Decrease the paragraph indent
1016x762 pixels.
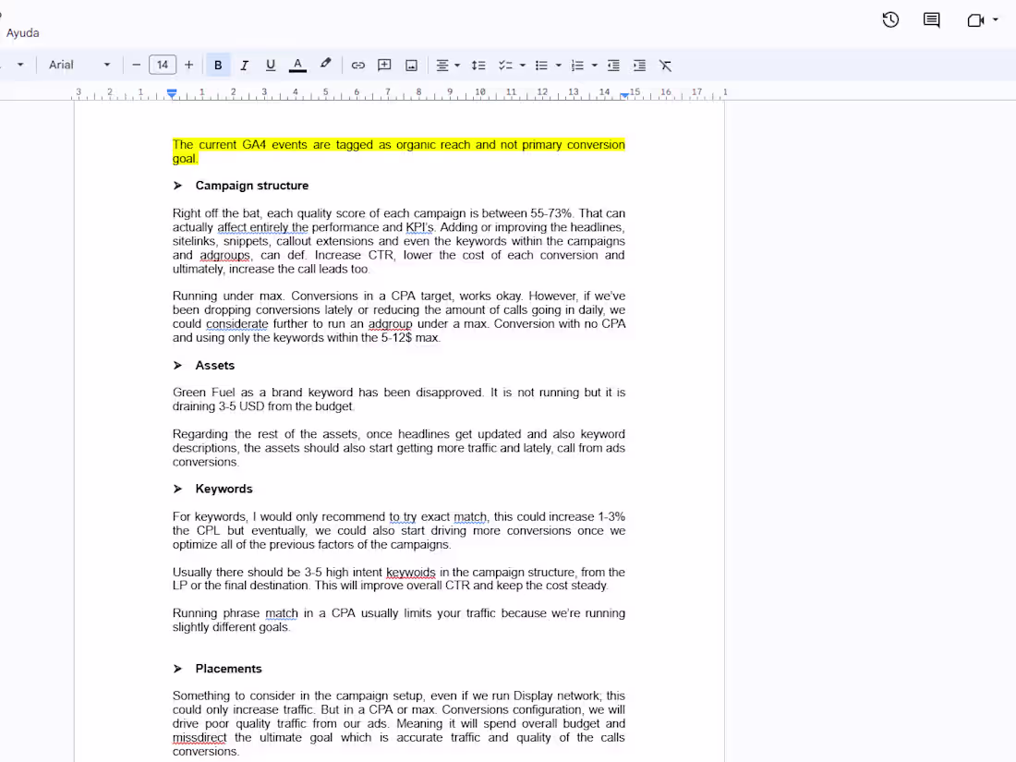613,65
